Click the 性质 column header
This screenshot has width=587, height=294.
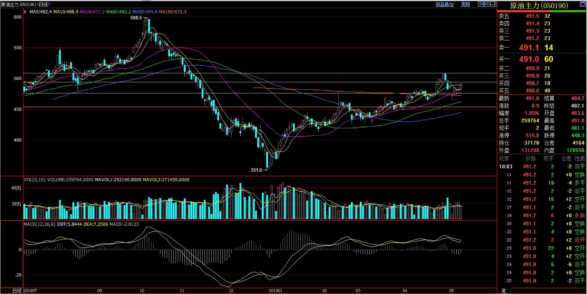(x=580, y=158)
